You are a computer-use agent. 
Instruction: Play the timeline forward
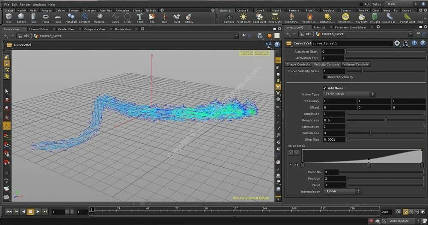click(x=38, y=211)
